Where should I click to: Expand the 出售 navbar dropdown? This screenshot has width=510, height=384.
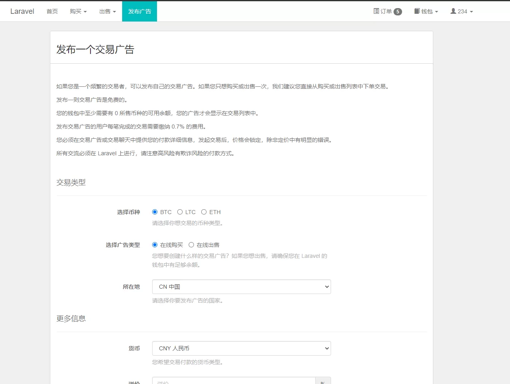click(108, 11)
